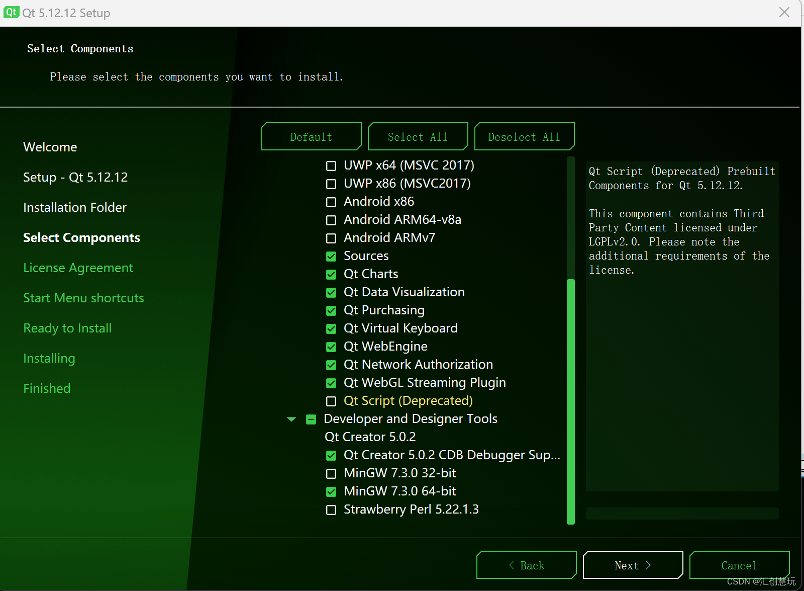Click the Default selection button
Image resolution: width=804 pixels, height=591 pixels.
coord(312,136)
